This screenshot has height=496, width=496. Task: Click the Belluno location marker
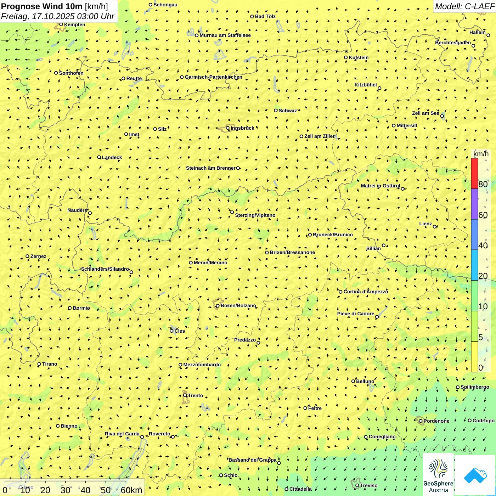[353, 381]
